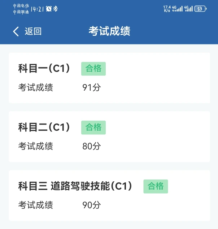Tap the 返回 back text
Viewport: 218px width, 229px height.
33,31
